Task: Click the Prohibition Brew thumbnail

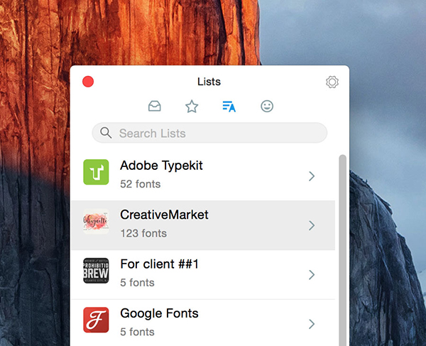Action: click(x=96, y=271)
